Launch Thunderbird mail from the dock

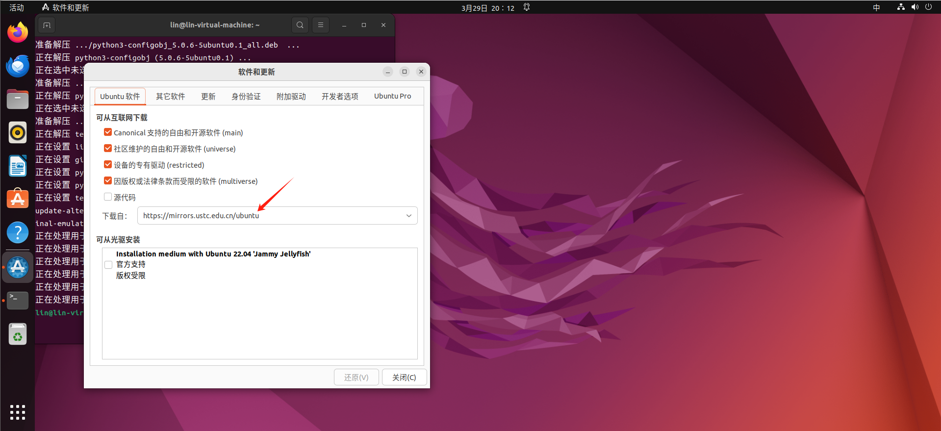point(18,66)
